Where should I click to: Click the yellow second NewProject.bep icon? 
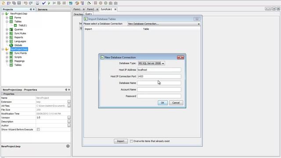(7, 49)
